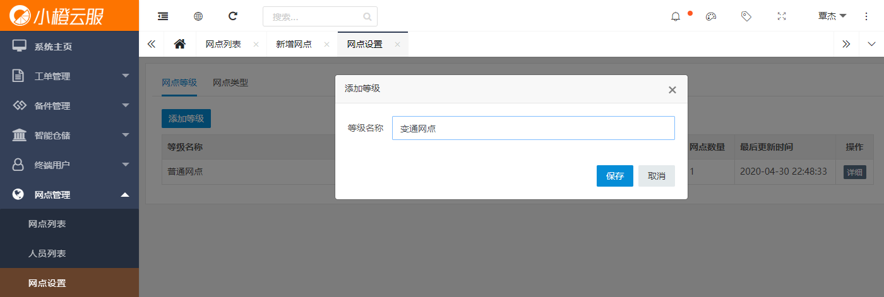The image size is (884, 297).
Task: Click the 备件管理 icon
Action: (x=20, y=105)
